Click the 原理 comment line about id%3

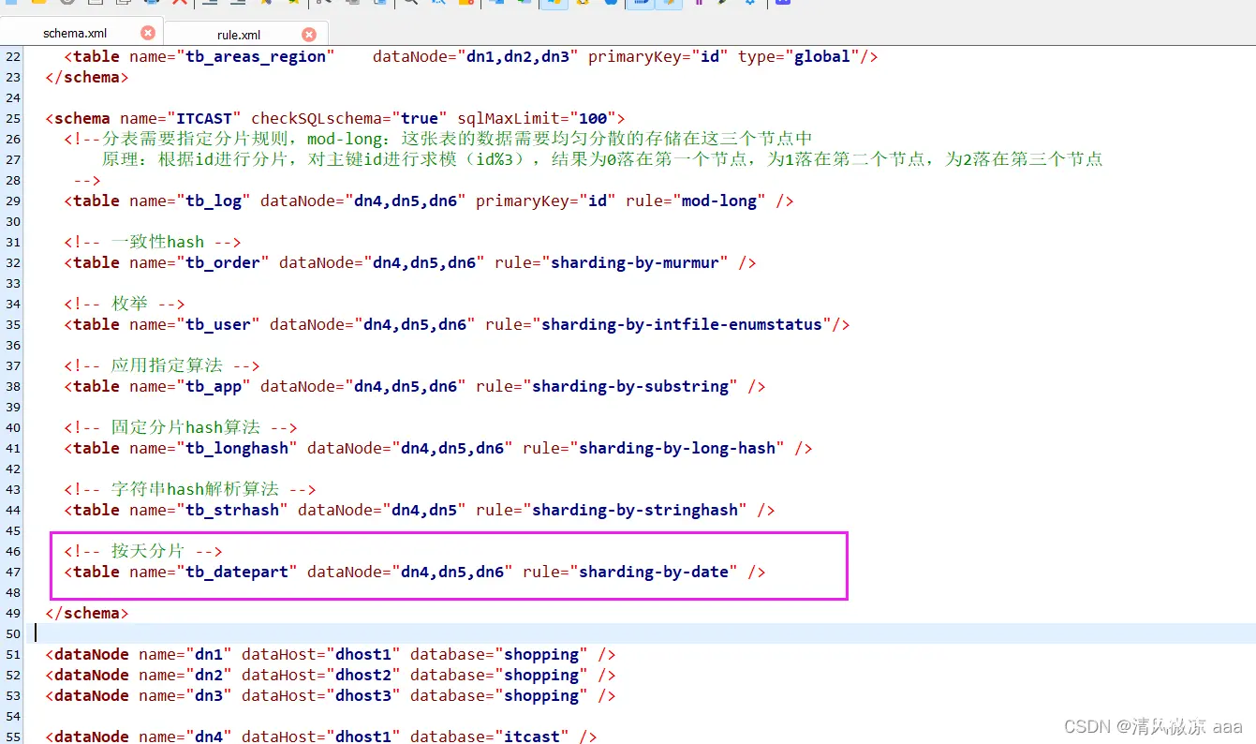pyautogui.click(x=602, y=159)
